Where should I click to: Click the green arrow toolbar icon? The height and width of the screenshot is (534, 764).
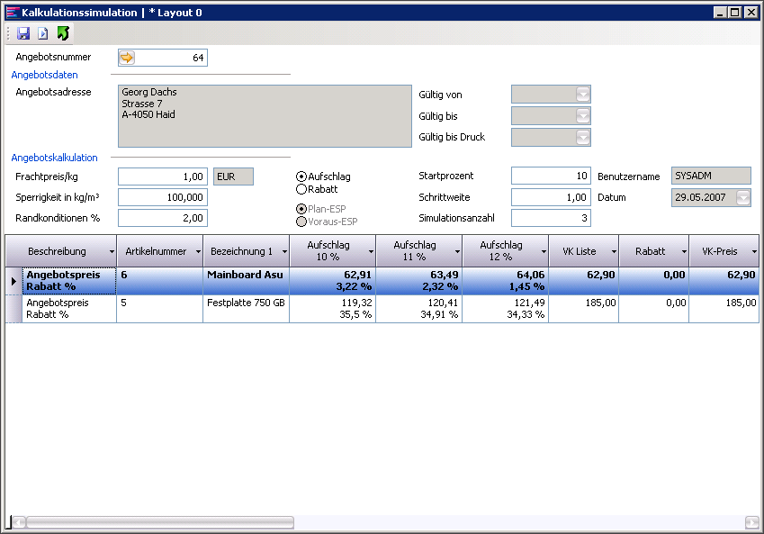pos(62,33)
